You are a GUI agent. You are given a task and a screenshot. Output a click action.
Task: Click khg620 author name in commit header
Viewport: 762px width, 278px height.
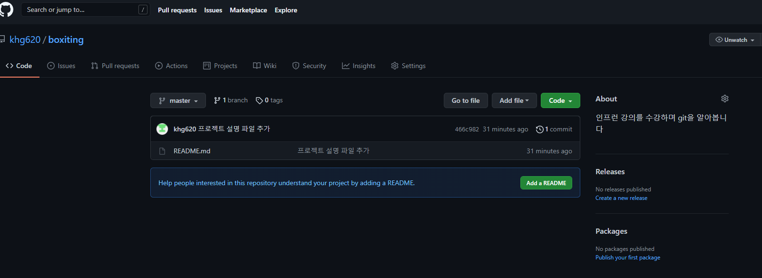tap(185, 129)
